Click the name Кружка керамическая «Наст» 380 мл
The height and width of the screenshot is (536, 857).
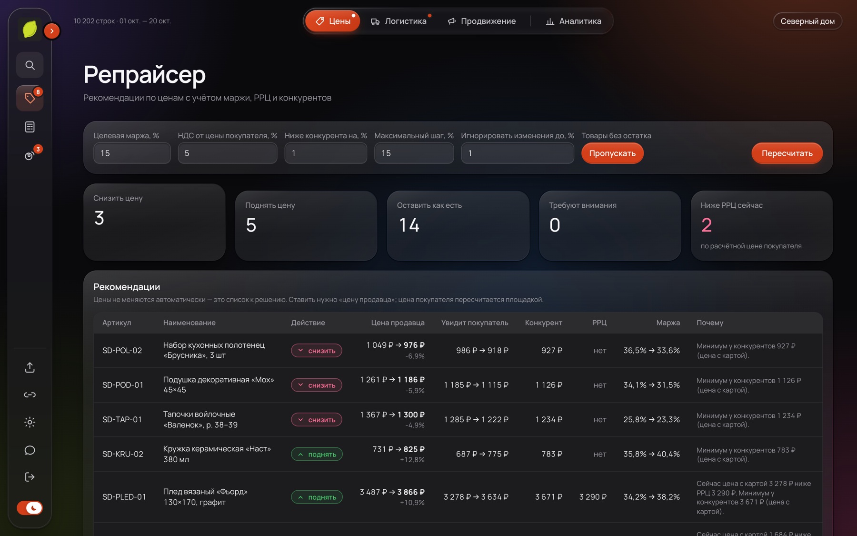point(217,454)
